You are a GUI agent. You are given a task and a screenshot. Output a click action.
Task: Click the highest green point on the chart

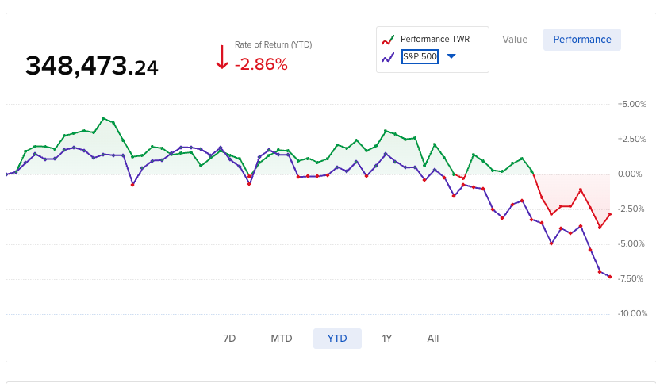103,118
